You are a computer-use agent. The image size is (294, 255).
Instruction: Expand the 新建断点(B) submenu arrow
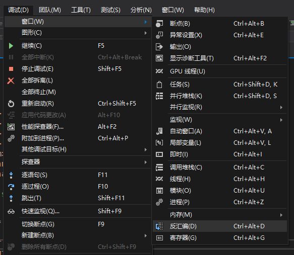click(x=146, y=236)
